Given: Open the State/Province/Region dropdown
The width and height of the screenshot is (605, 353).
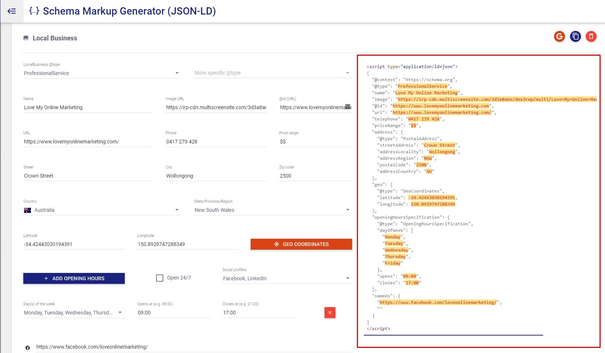Looking at the screenshot, I should point(347,210).
